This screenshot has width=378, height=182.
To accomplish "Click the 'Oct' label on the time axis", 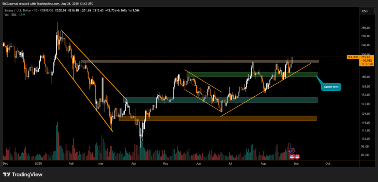I will point(327,163).
